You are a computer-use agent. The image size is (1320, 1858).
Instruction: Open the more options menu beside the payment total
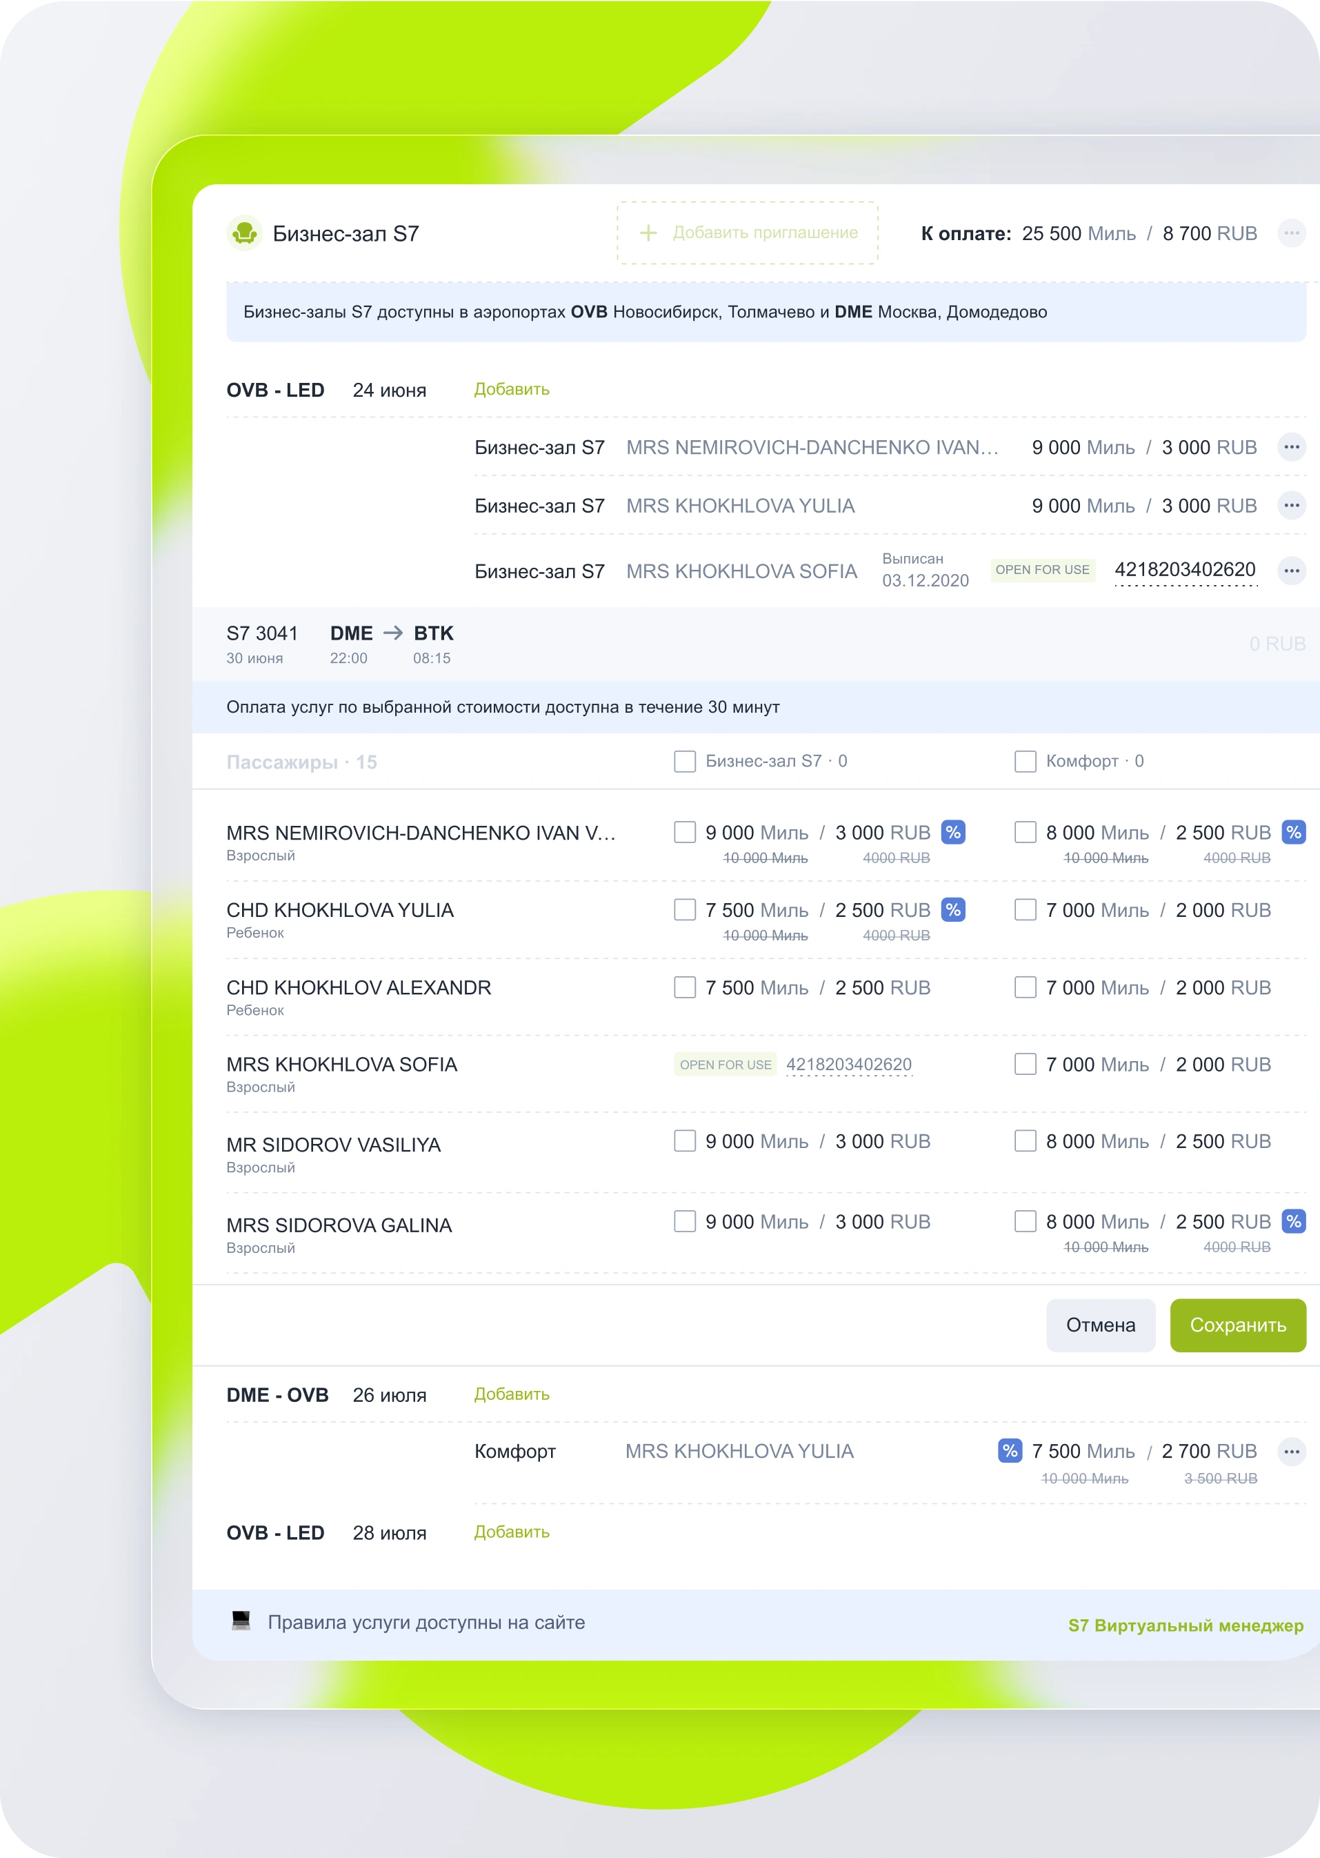pyautogui.click(x=1291, y=233)
